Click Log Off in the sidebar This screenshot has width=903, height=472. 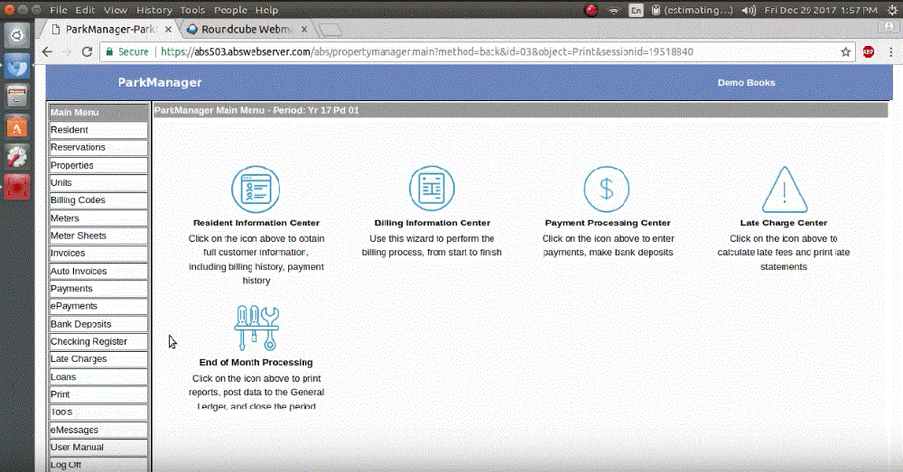[x=98, y=465]
